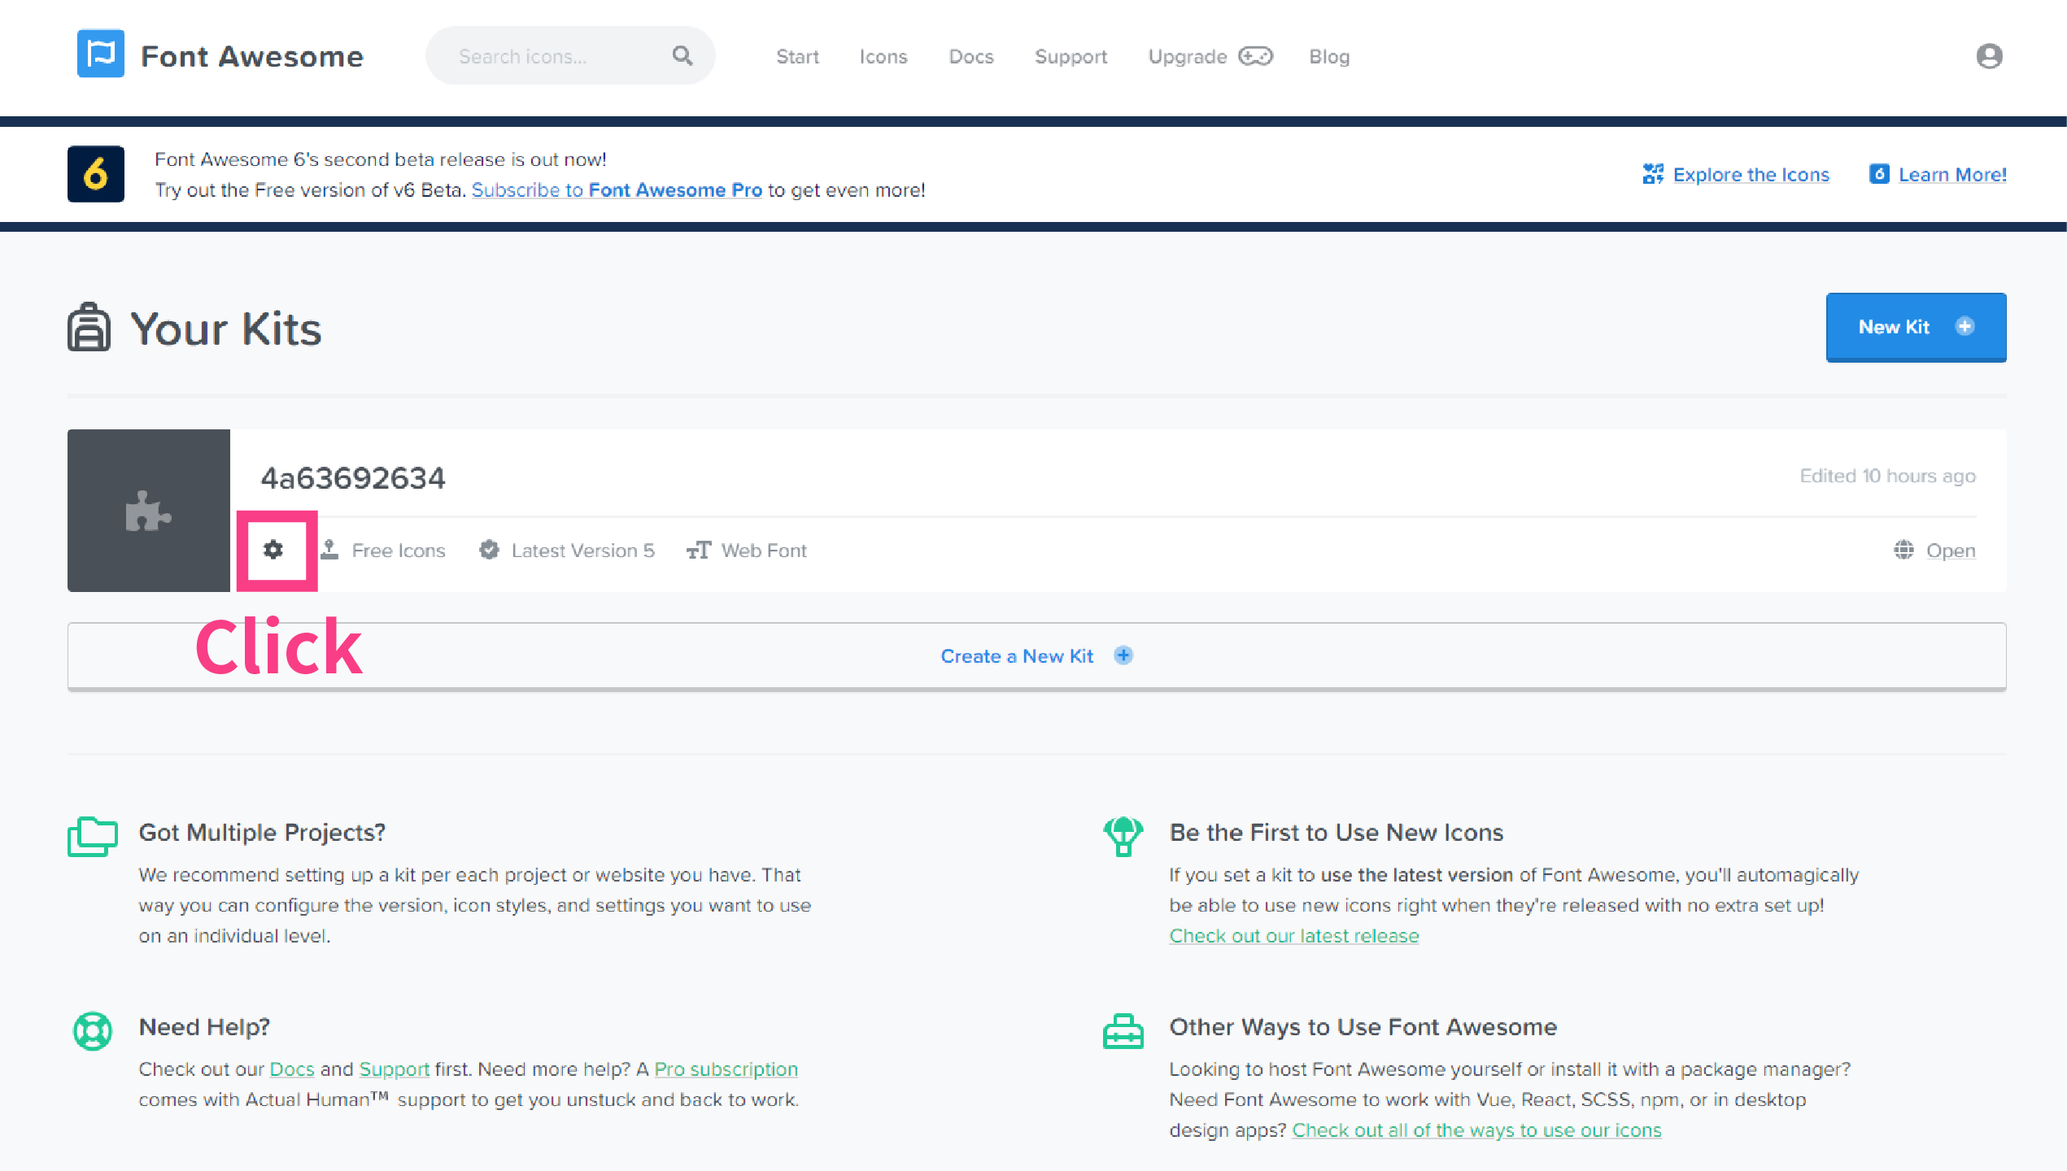Go to the Docs menu item
Image resolution: width=2067 pixels, height=1171 pixels.
tap(970, 57)
